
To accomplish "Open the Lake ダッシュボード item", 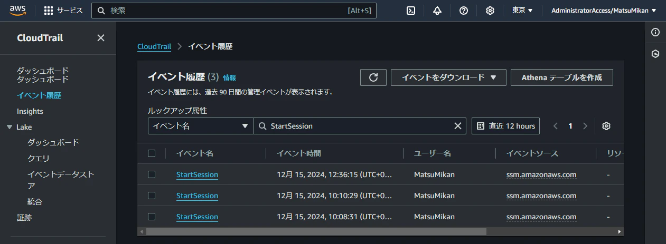I will [x=53, y=142].
